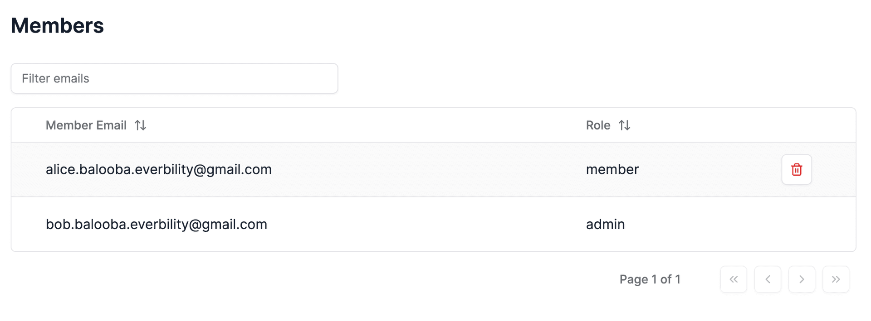The width and height of the screenshot is (871, 321).
Task: Click the "admin" role value
Action: pos(605,225)
